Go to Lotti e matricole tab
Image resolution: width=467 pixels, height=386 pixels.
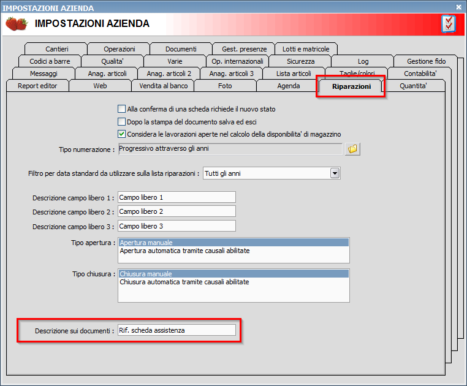[x=306, y=49]
